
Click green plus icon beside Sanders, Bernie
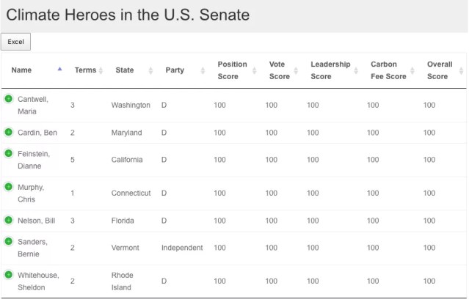pos(8,241)
